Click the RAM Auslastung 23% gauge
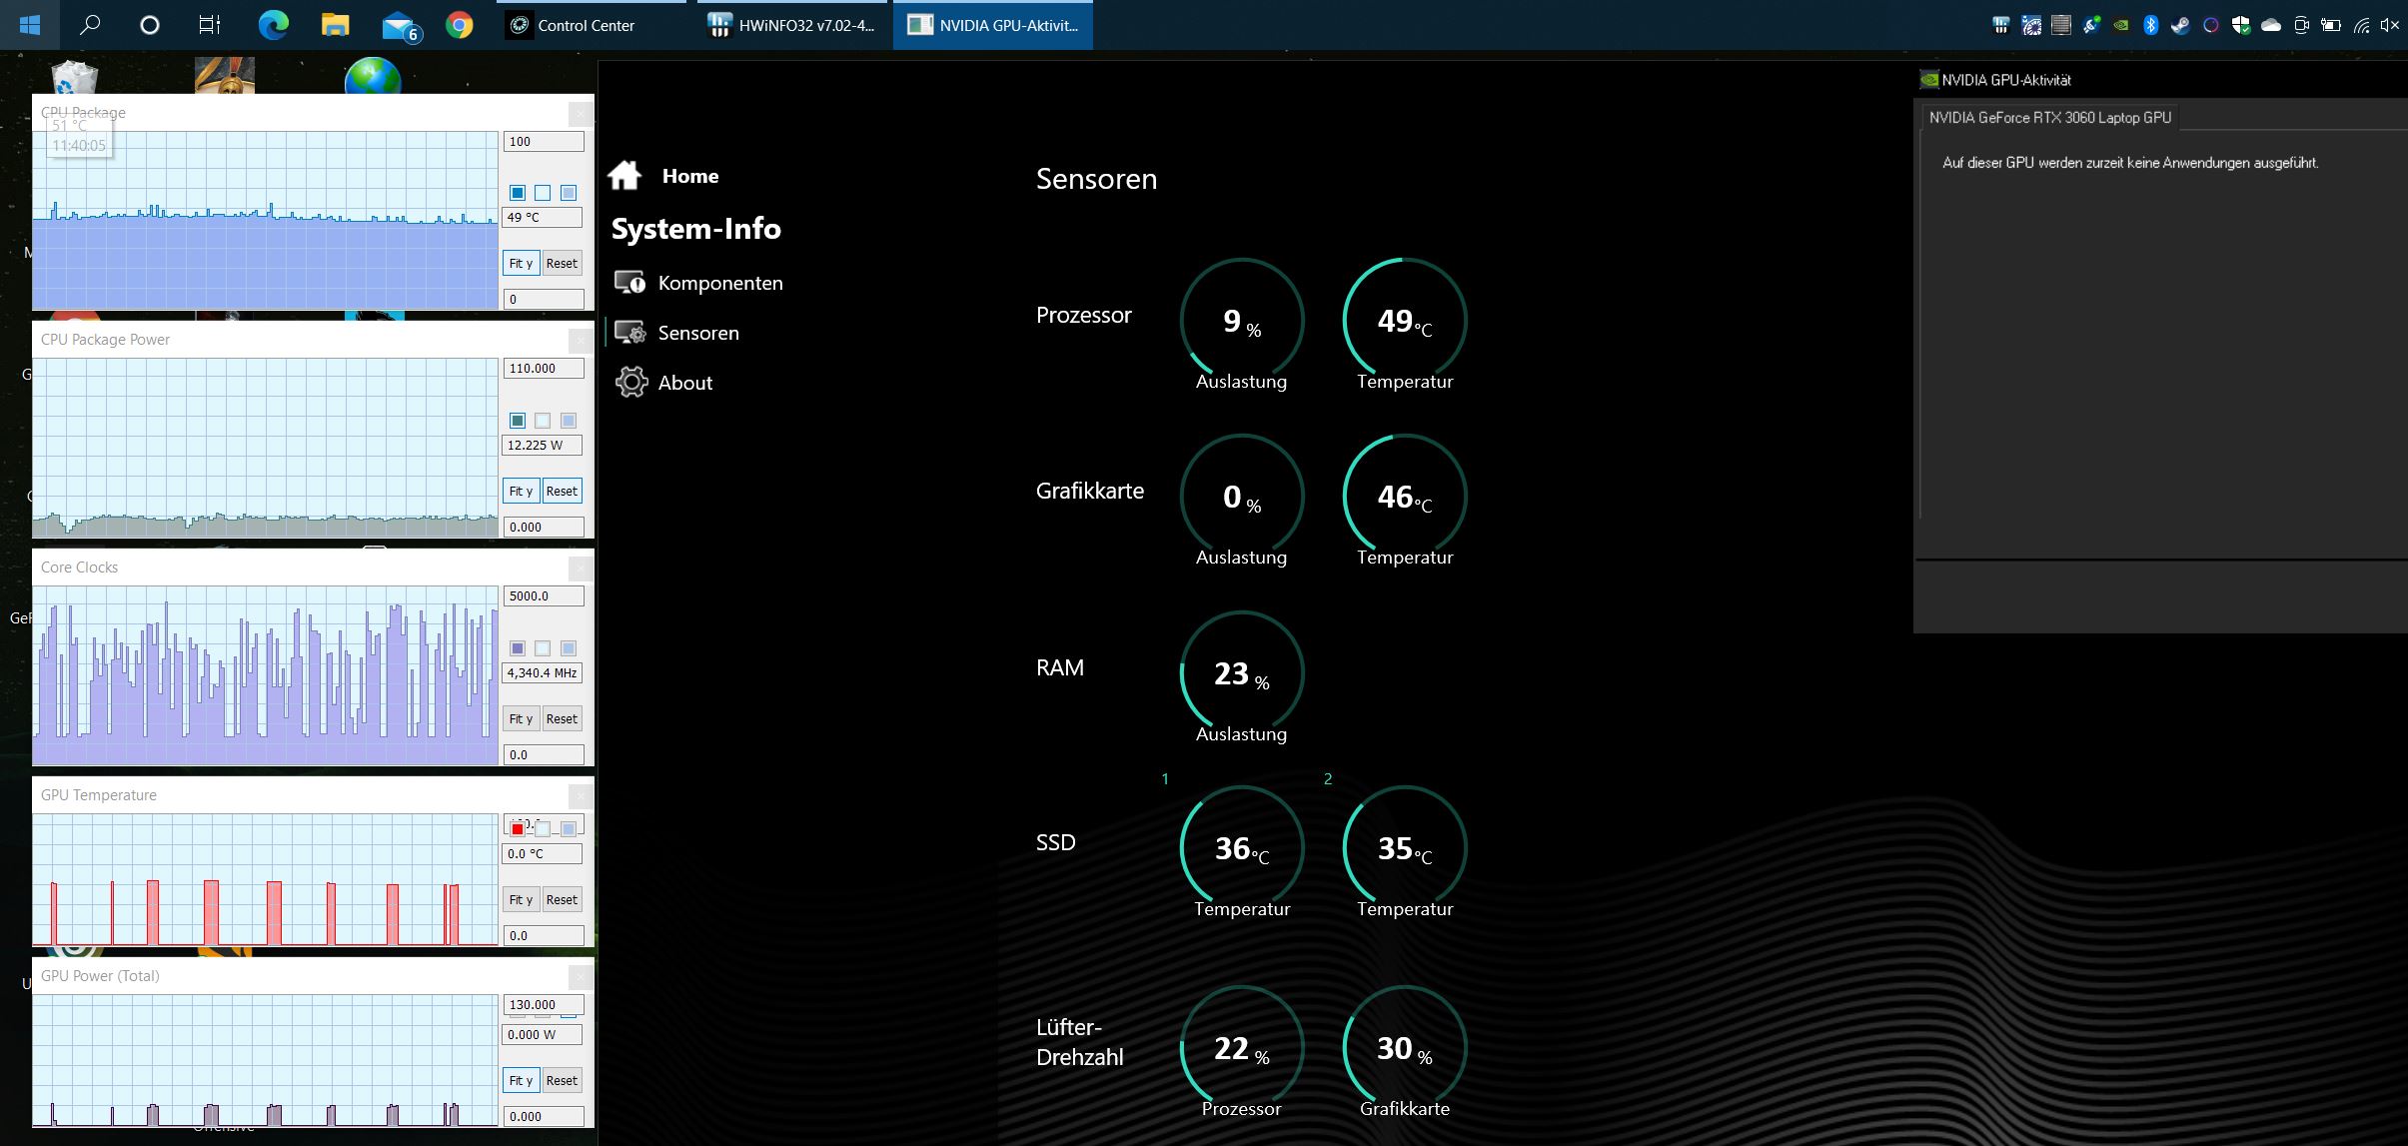This screenshot has height=1146, width=2408. click(1242, 673)
